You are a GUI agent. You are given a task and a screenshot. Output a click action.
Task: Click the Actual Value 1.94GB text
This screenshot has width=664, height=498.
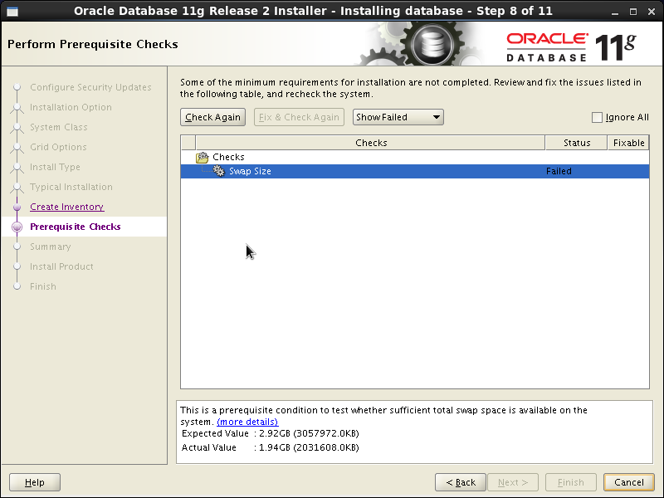271,447
